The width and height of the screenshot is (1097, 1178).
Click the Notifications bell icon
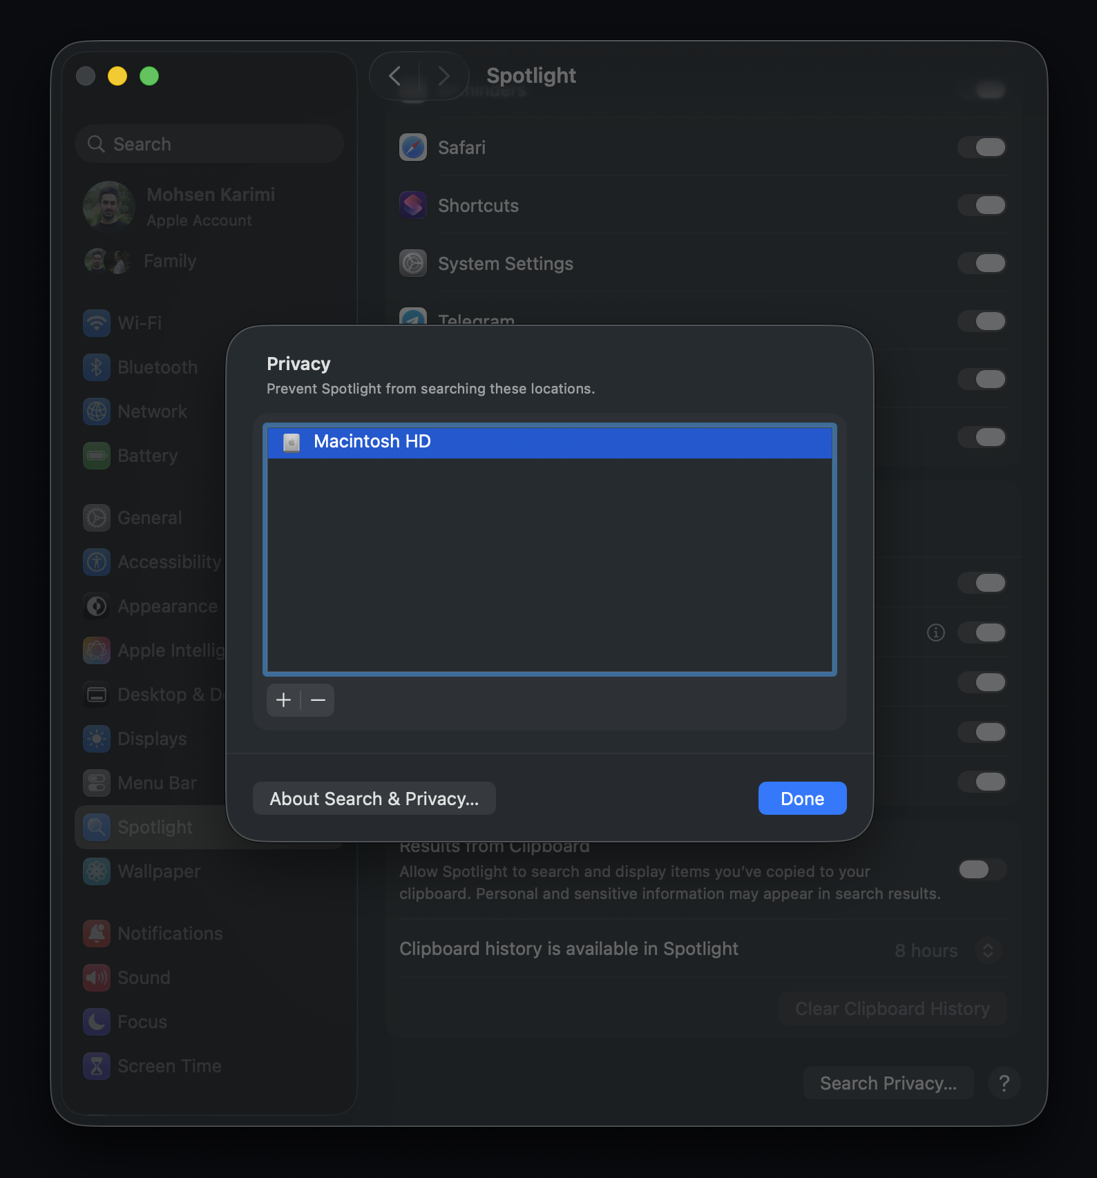[97, 934]
